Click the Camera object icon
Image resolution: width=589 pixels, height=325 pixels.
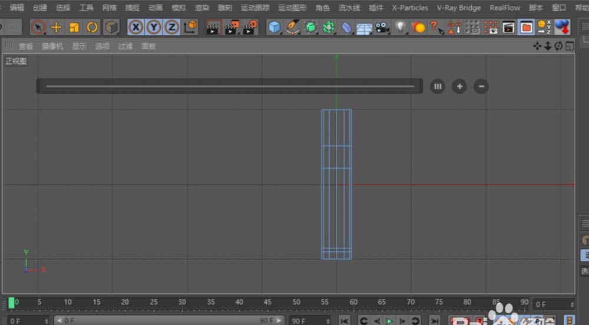[383, 27]
